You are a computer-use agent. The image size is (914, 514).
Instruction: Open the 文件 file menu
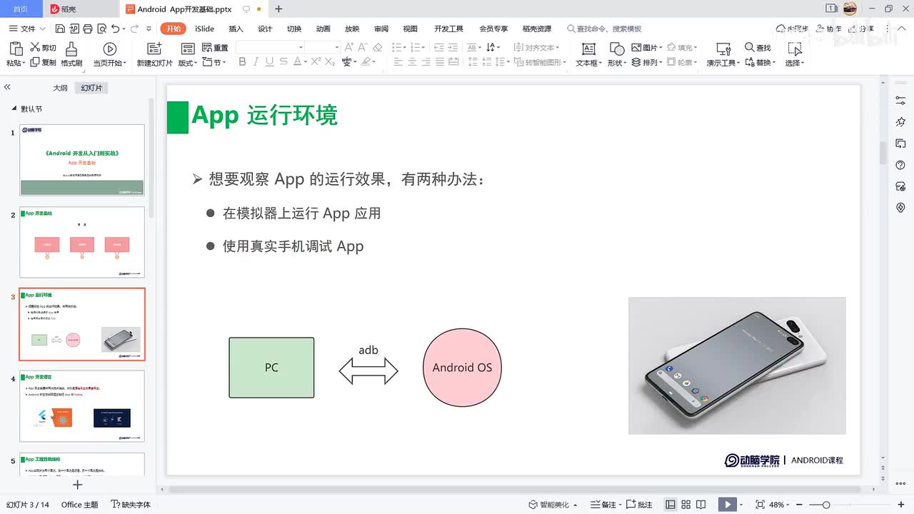[27, 29]
